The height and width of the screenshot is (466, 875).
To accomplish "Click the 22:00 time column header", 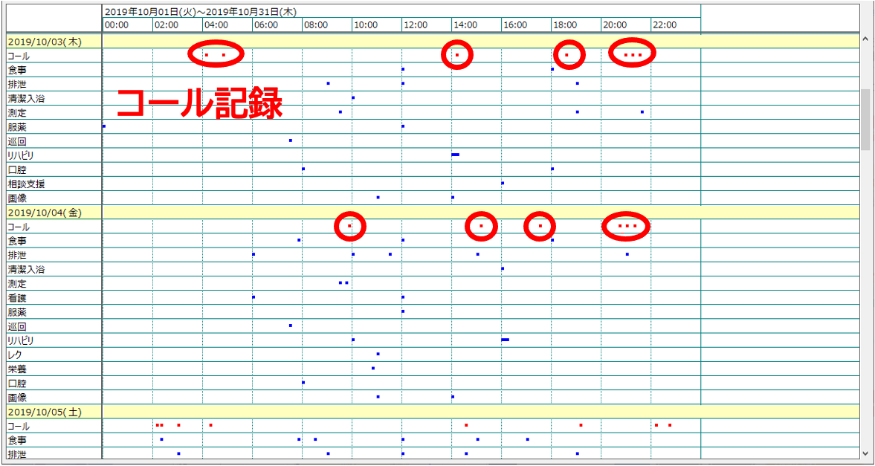I will click(664, 25).
